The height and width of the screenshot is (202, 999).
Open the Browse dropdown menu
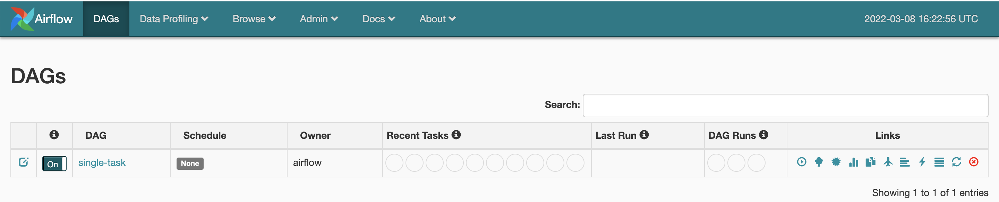[x=254, y=19]
